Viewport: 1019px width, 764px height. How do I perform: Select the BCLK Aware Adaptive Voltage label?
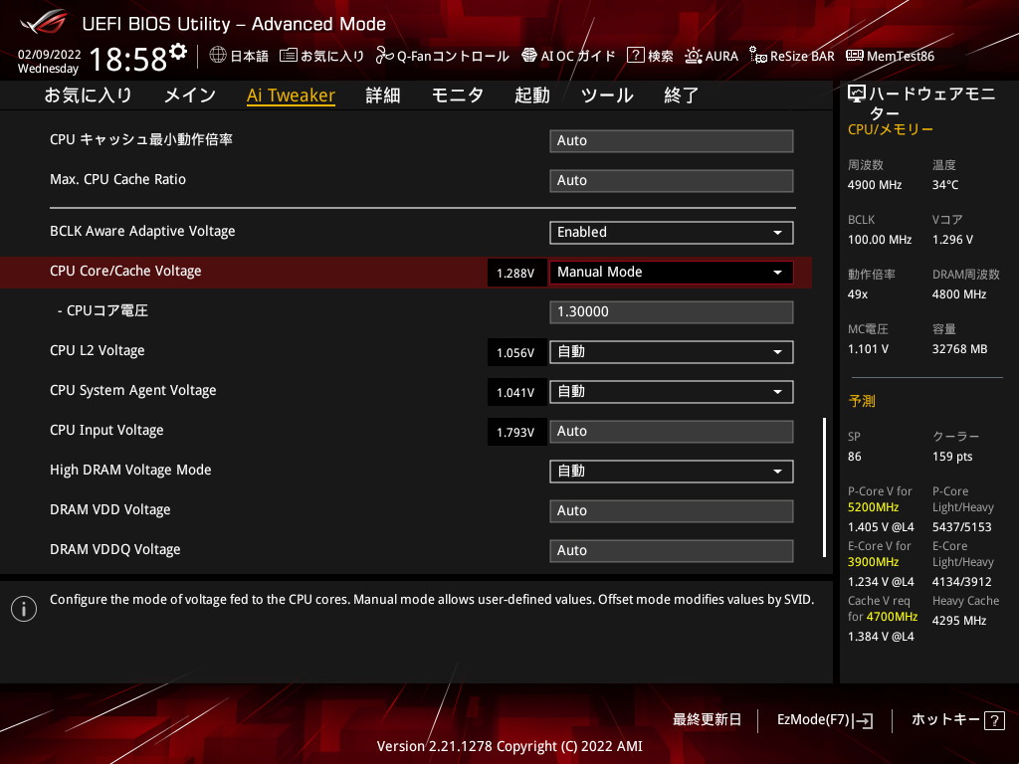pyautogui.click(x=142, y=231)
